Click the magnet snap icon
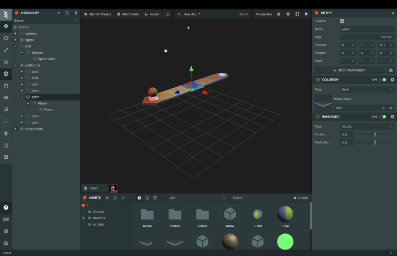The image size is (397, 256). pos(6,85)
